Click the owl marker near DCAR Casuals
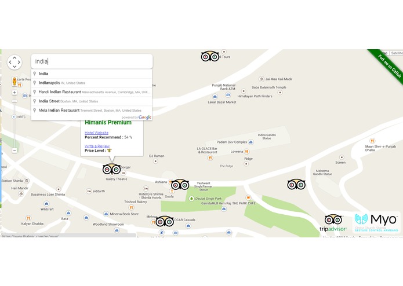Image resolution: width=403 pixels, height=286 pixels. 165,221
